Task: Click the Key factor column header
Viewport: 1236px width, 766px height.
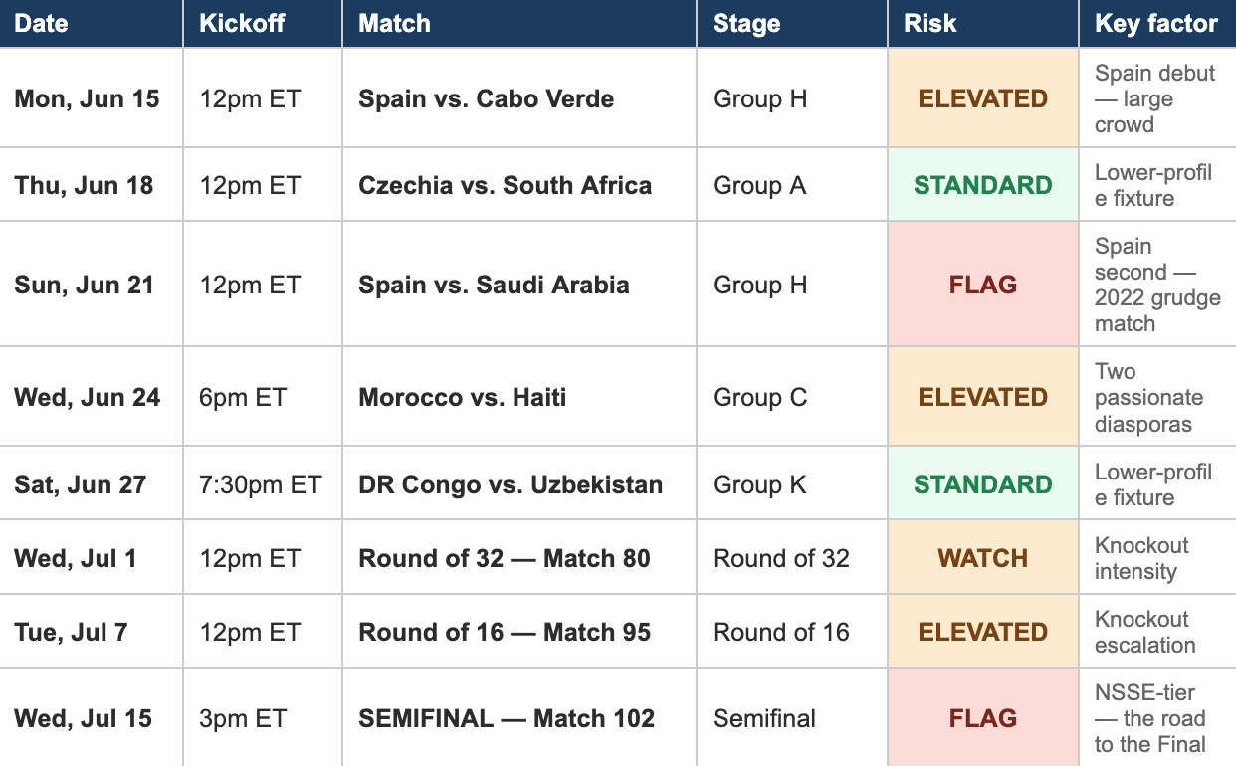Action: 1157,24
